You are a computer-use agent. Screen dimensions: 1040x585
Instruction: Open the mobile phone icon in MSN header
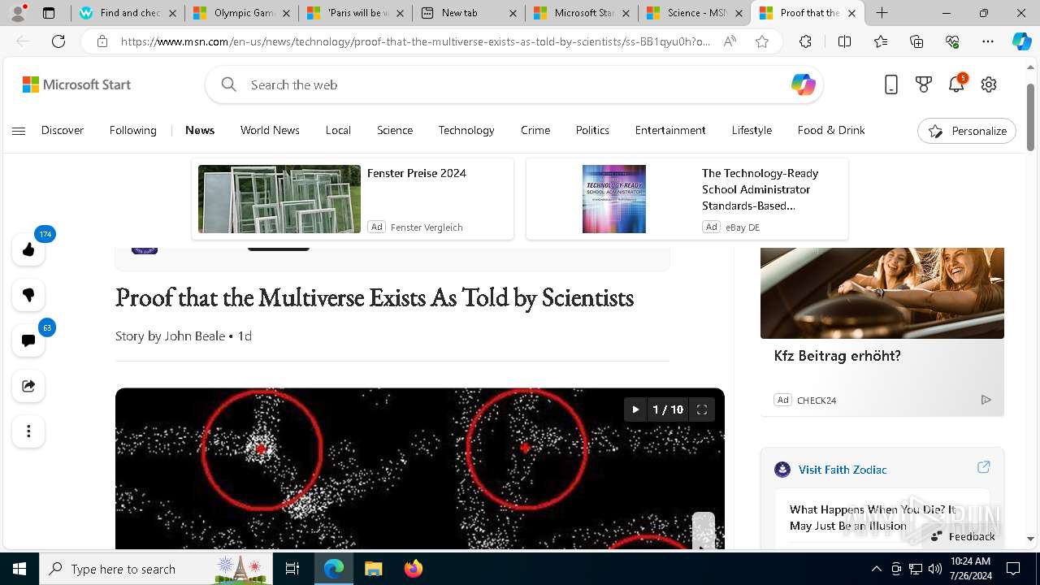(891, 84)
